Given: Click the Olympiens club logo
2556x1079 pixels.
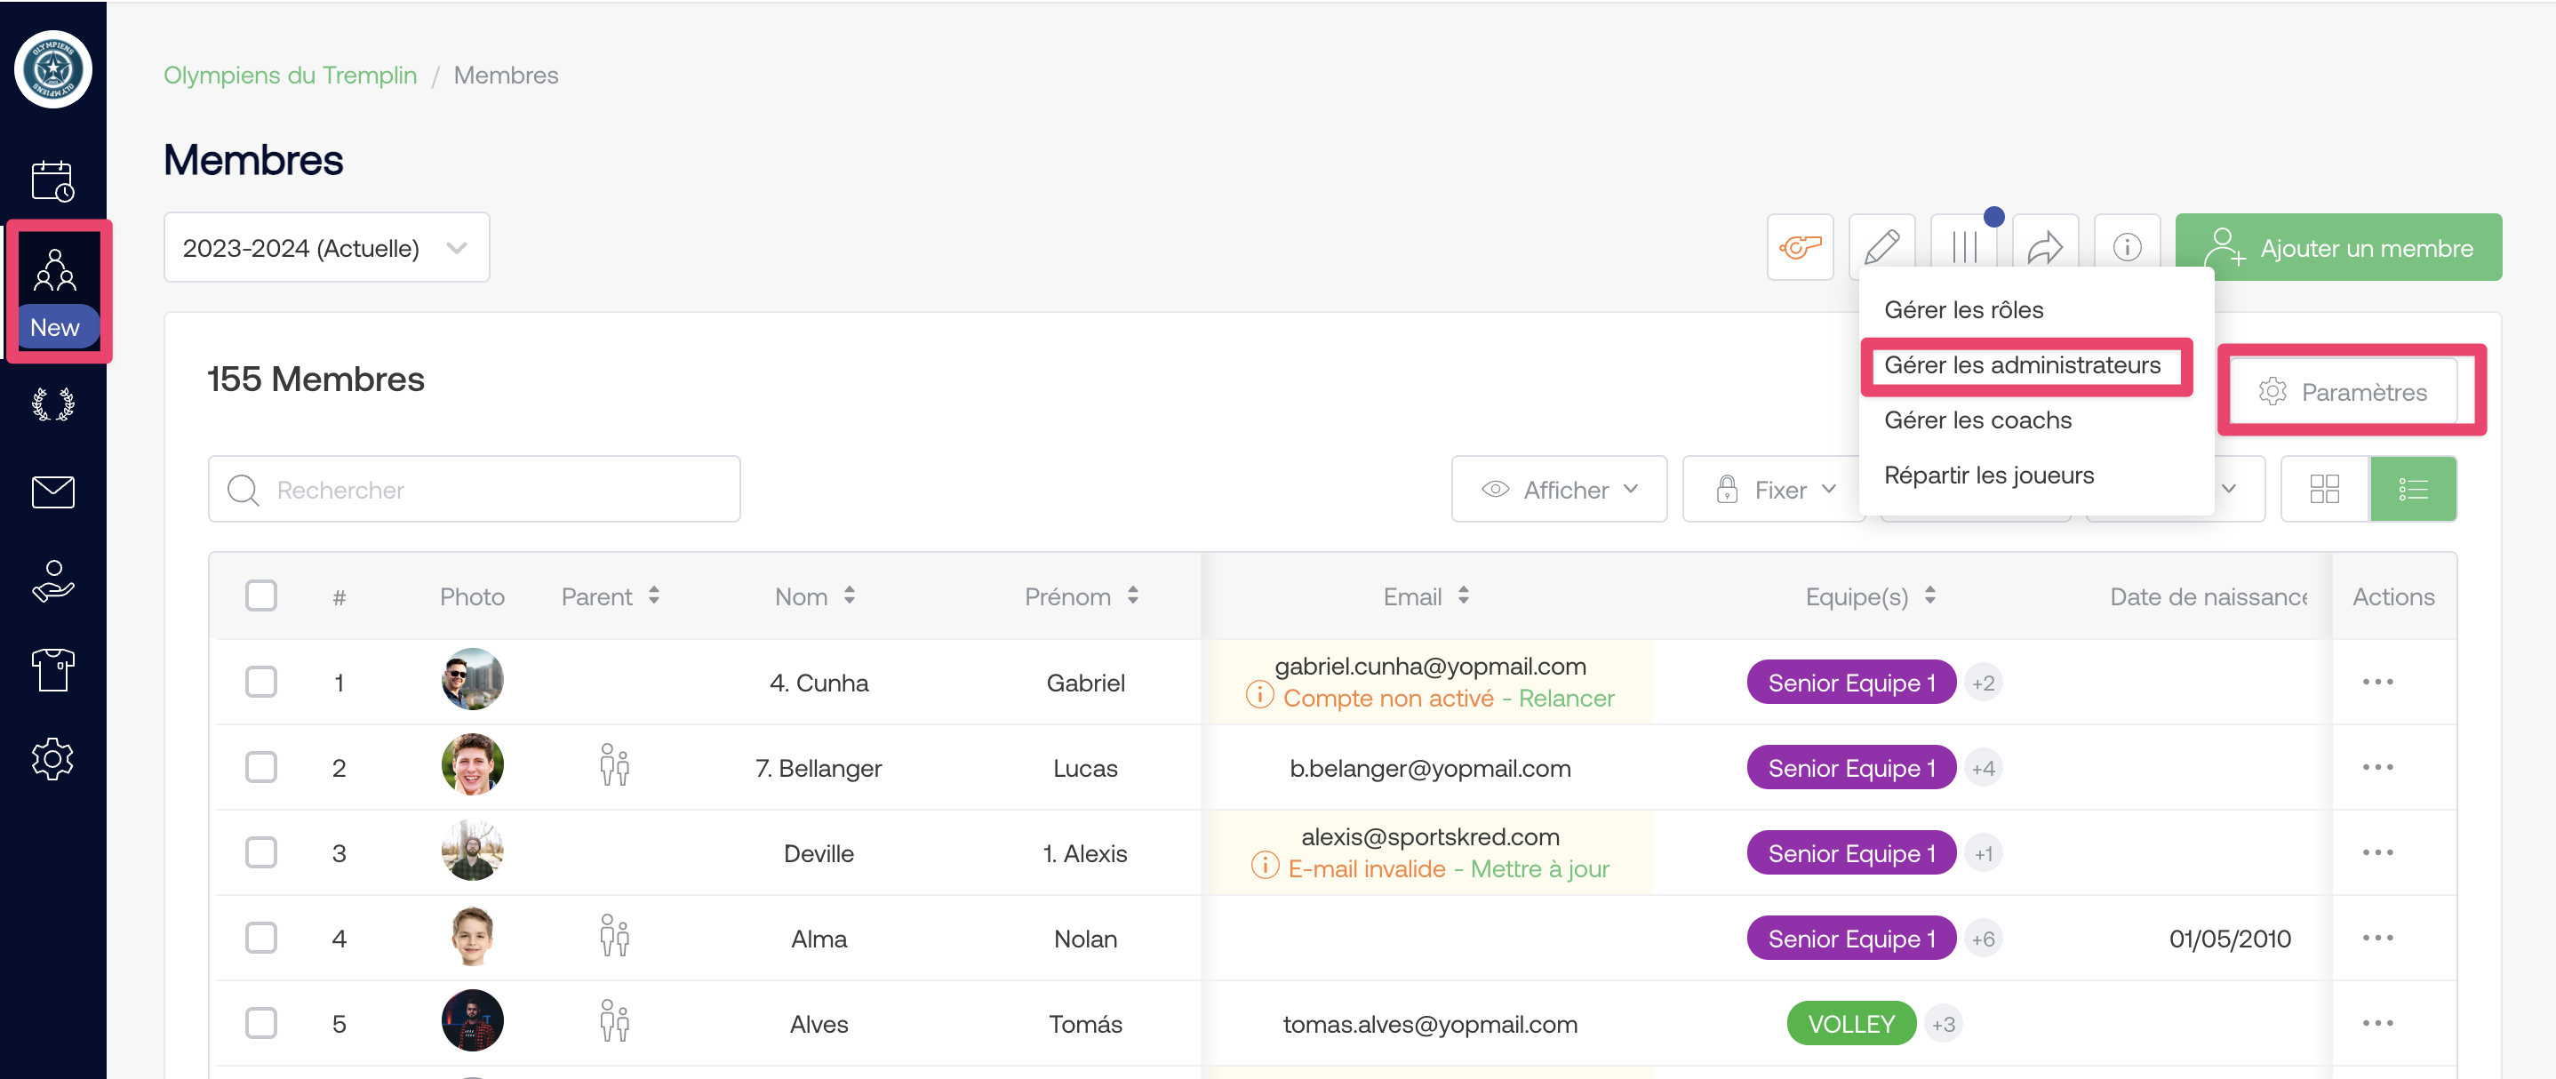Looking at the screenshot, I should point(52,69).
